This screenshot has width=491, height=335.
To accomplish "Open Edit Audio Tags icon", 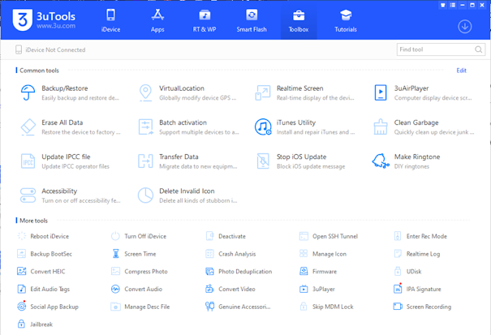I will tap(22, 289).
